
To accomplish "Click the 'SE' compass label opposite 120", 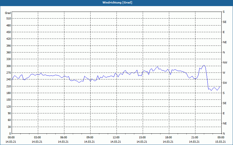I will tap(225, 103).
